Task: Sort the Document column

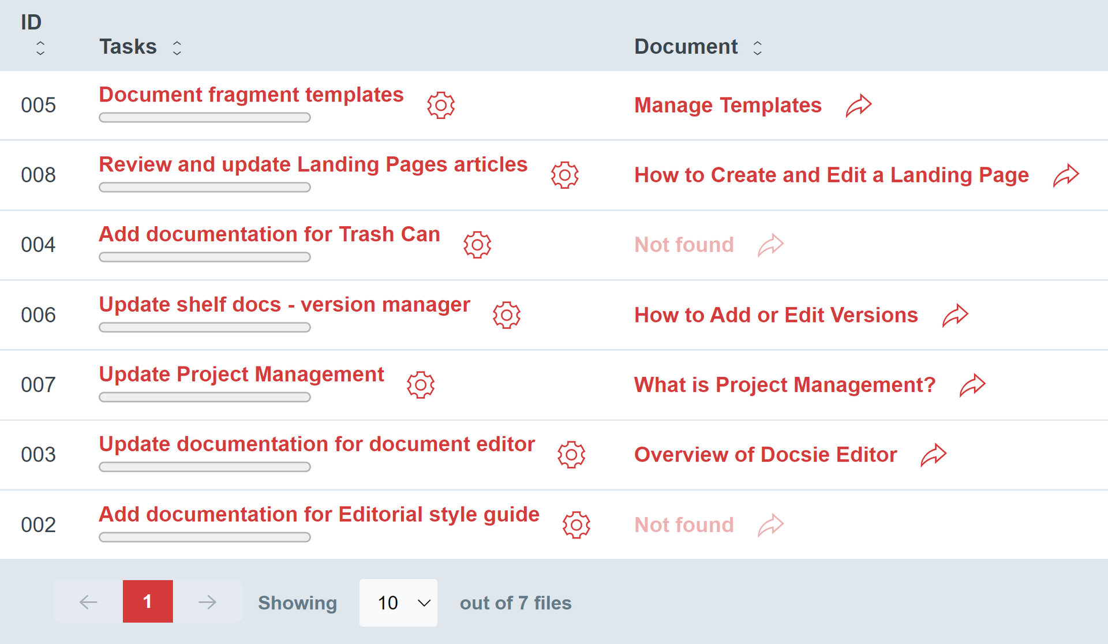Action: pos(757,47)
